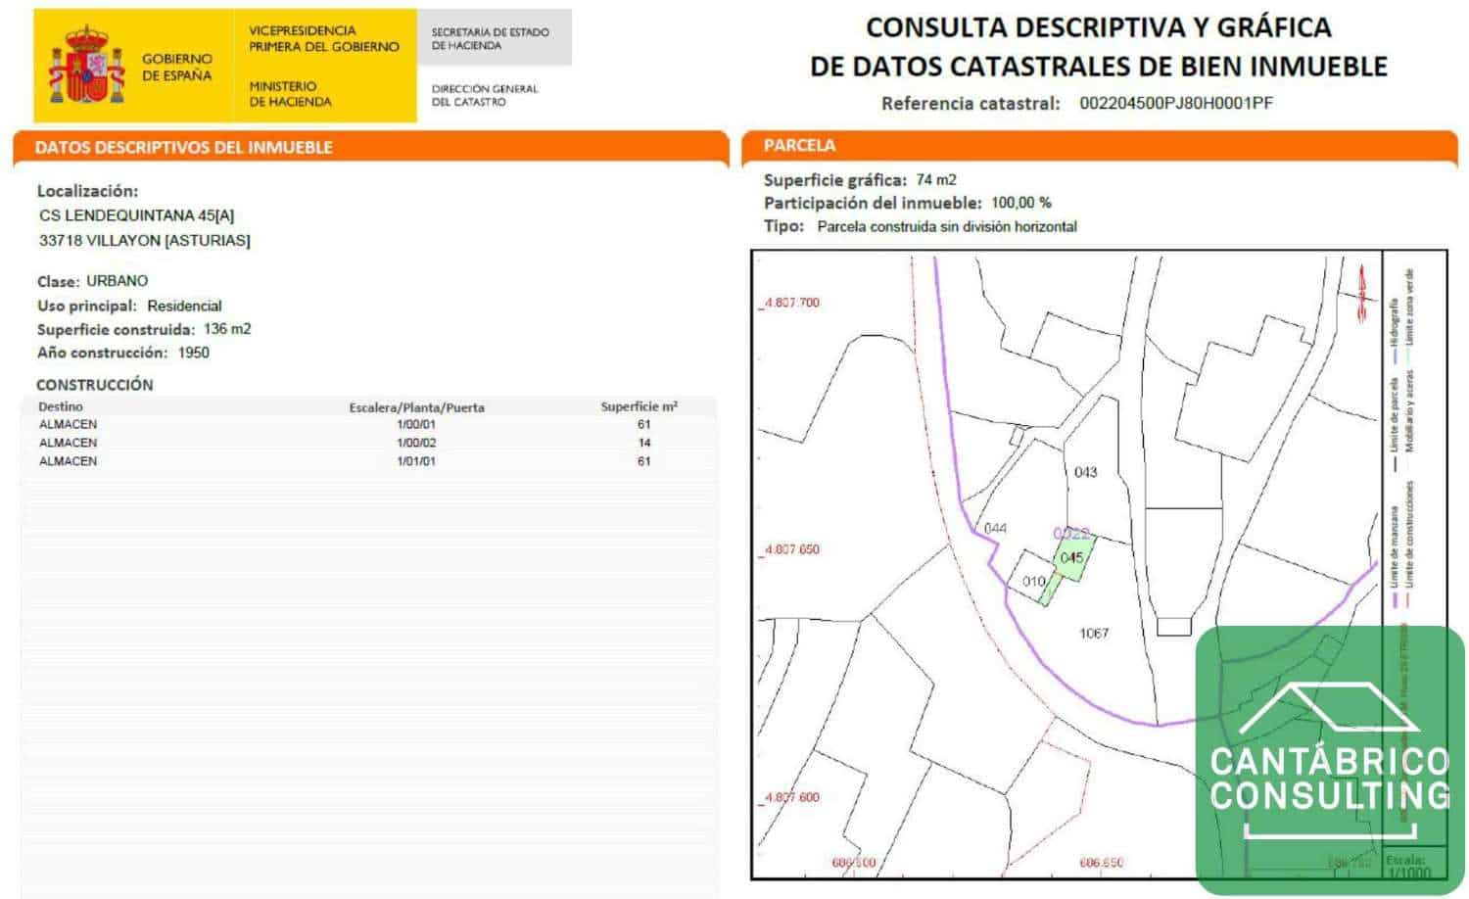Select the north arrow symbol on the map
Image resolution: width=1469 pixels, height=899 pixels.
pyautogui.click(x=1359, y=286)
